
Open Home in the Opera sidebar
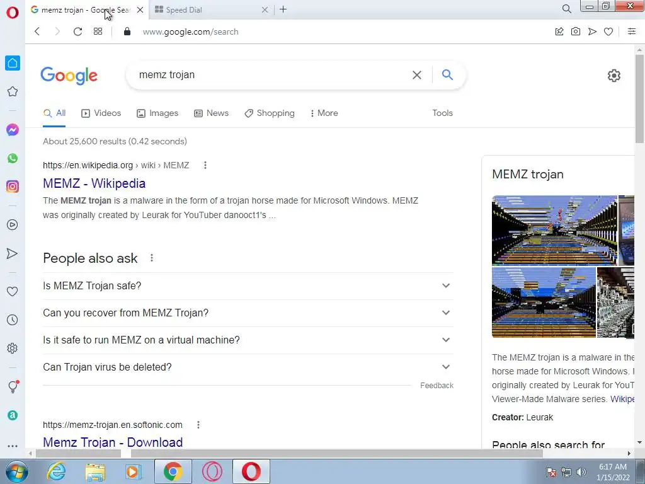(x=13, y=63)
